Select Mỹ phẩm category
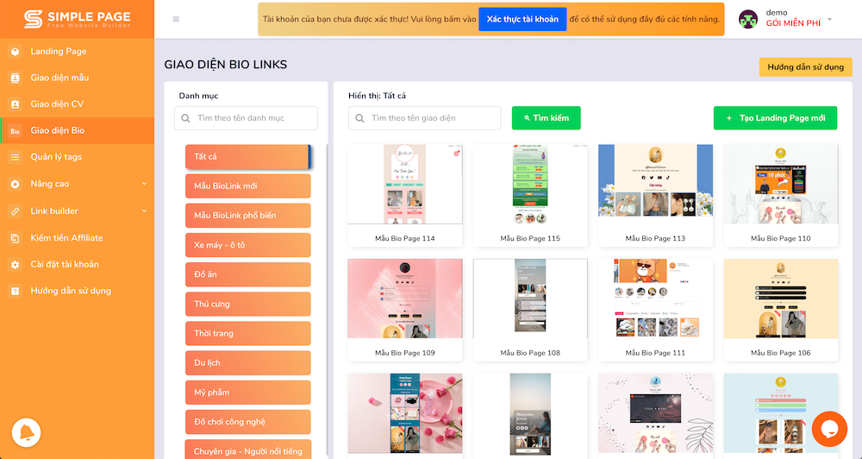This screenshot has width=862, height=459. (248, 393)
